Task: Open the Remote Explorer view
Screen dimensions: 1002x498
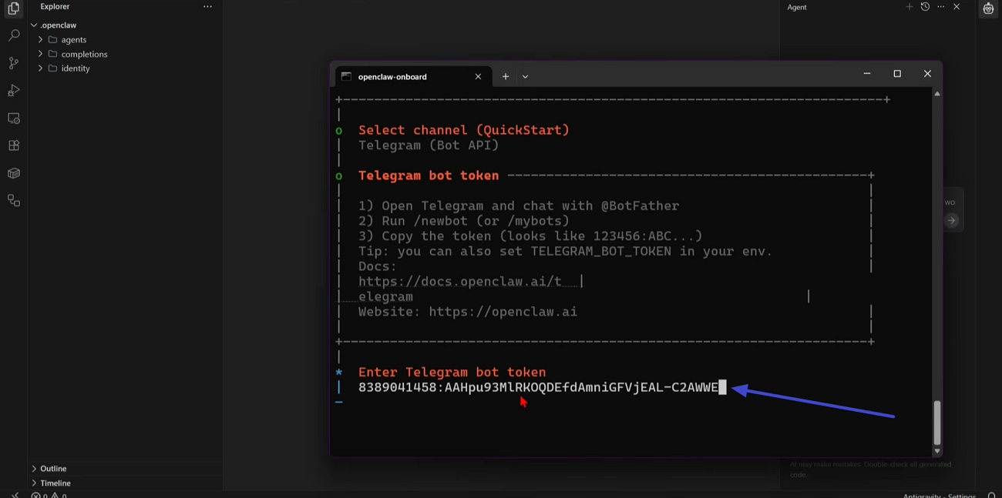Action: coord(13,119)
